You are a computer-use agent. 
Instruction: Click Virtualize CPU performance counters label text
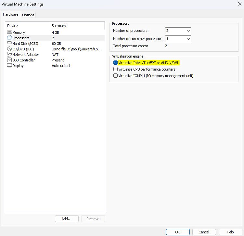click(147, 69)
